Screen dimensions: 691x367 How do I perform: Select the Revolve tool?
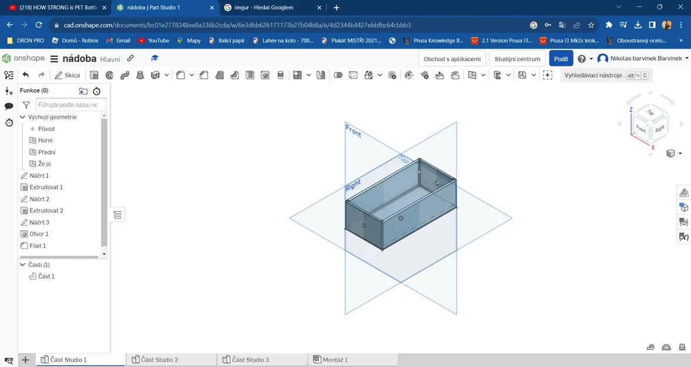109,75
